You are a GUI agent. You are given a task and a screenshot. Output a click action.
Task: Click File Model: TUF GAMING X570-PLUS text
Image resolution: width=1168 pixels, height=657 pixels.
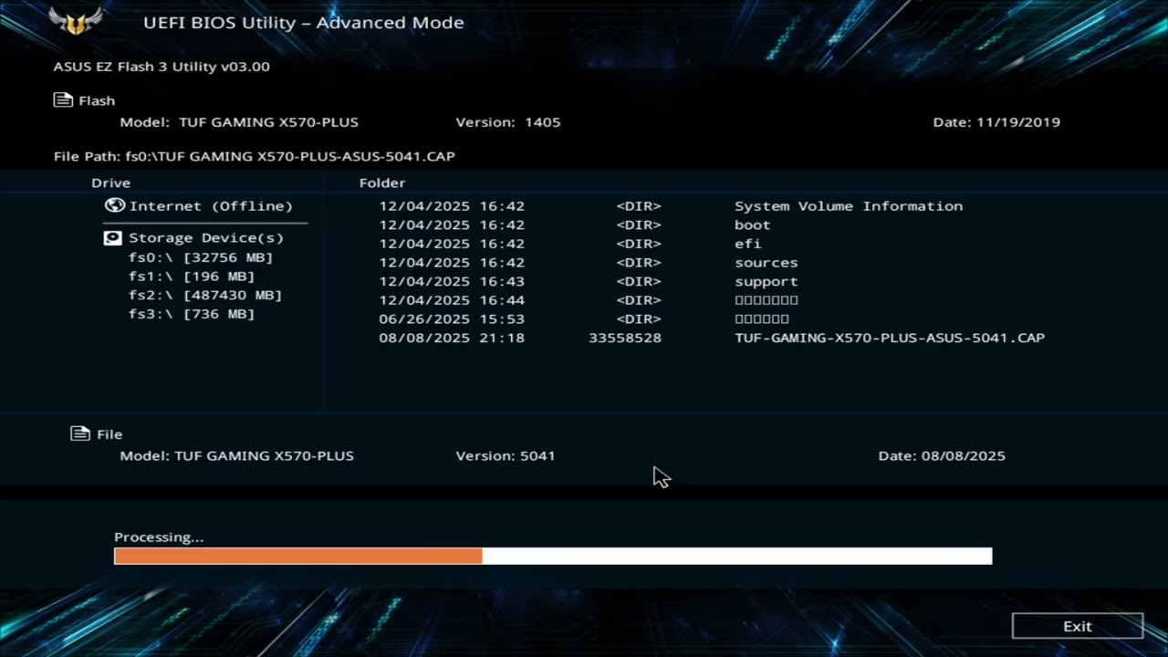click(237, 455)
